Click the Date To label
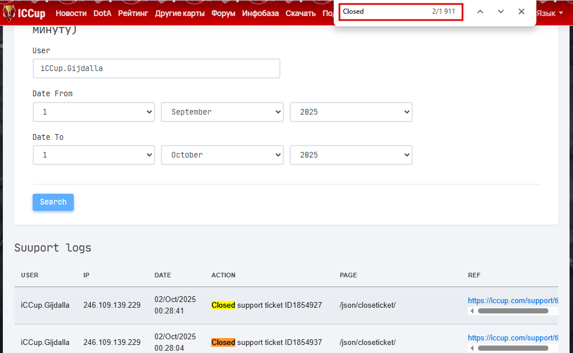The height and width of the screenshot is (353, 573). 48,137
